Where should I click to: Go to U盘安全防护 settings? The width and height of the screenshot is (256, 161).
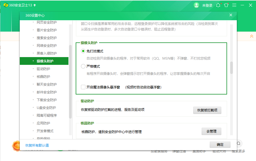point(46,108)
